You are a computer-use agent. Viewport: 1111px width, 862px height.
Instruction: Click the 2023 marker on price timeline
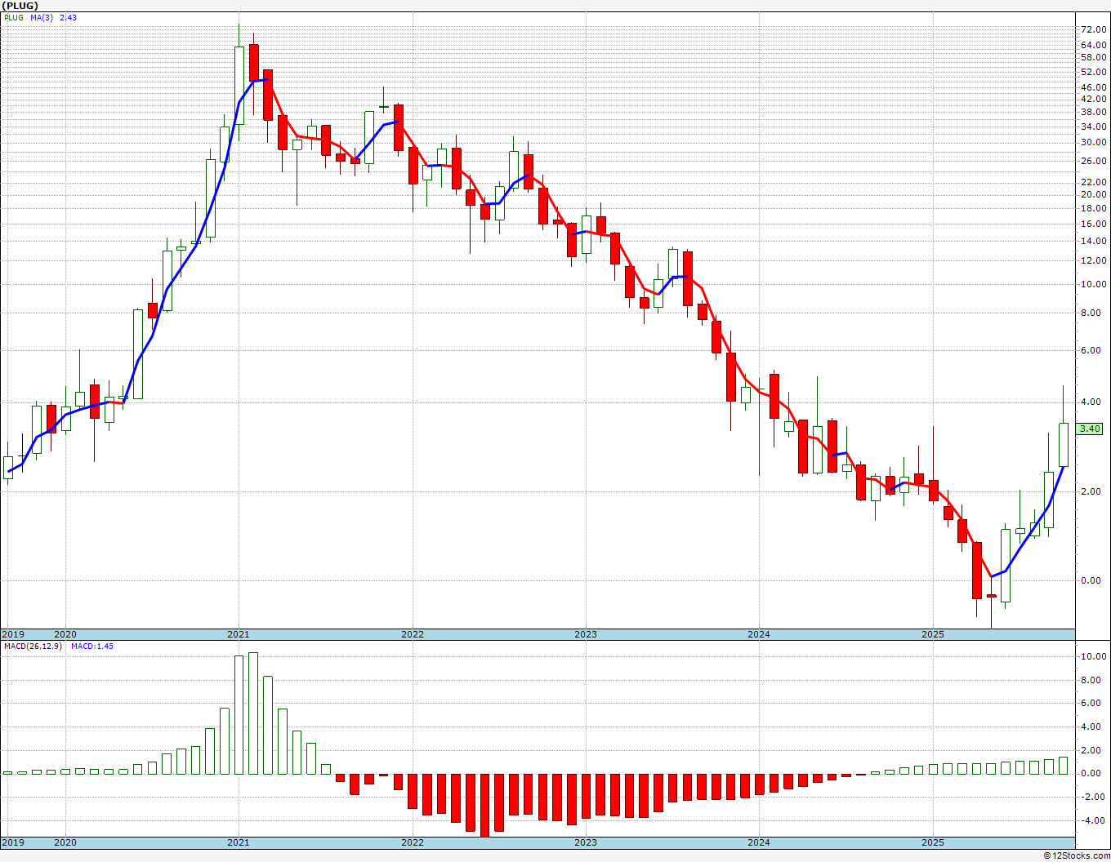tap(585, 634)
